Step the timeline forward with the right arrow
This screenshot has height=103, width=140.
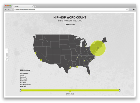coord(119,90)
